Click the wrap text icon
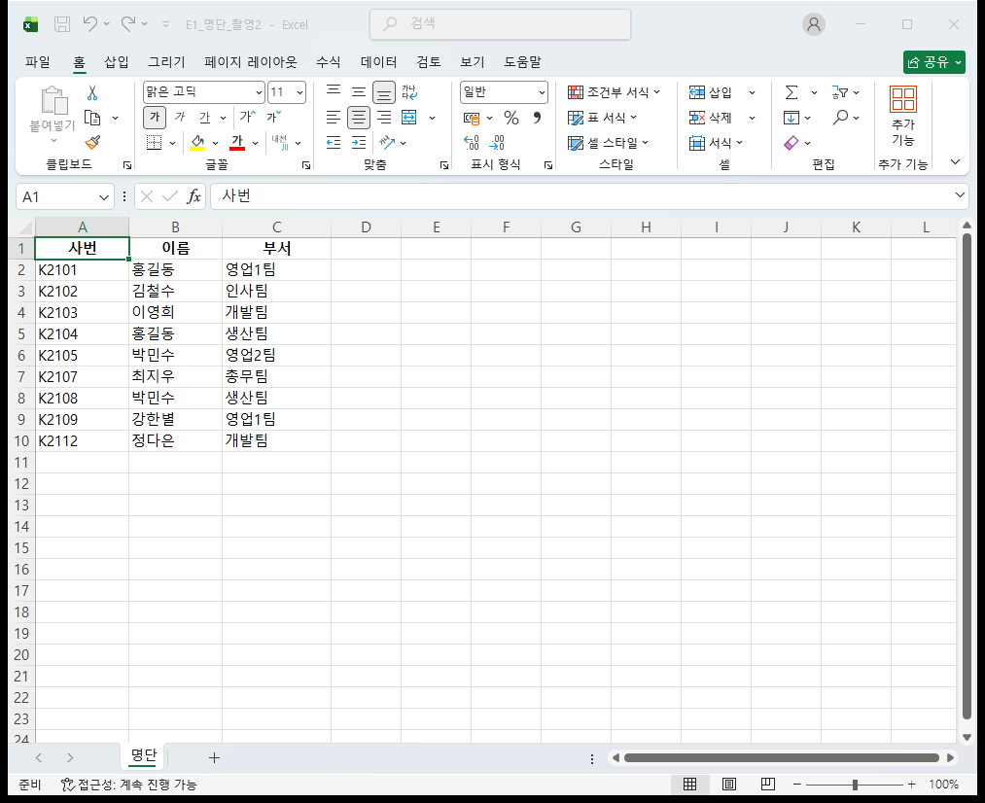 pos(409,92)
